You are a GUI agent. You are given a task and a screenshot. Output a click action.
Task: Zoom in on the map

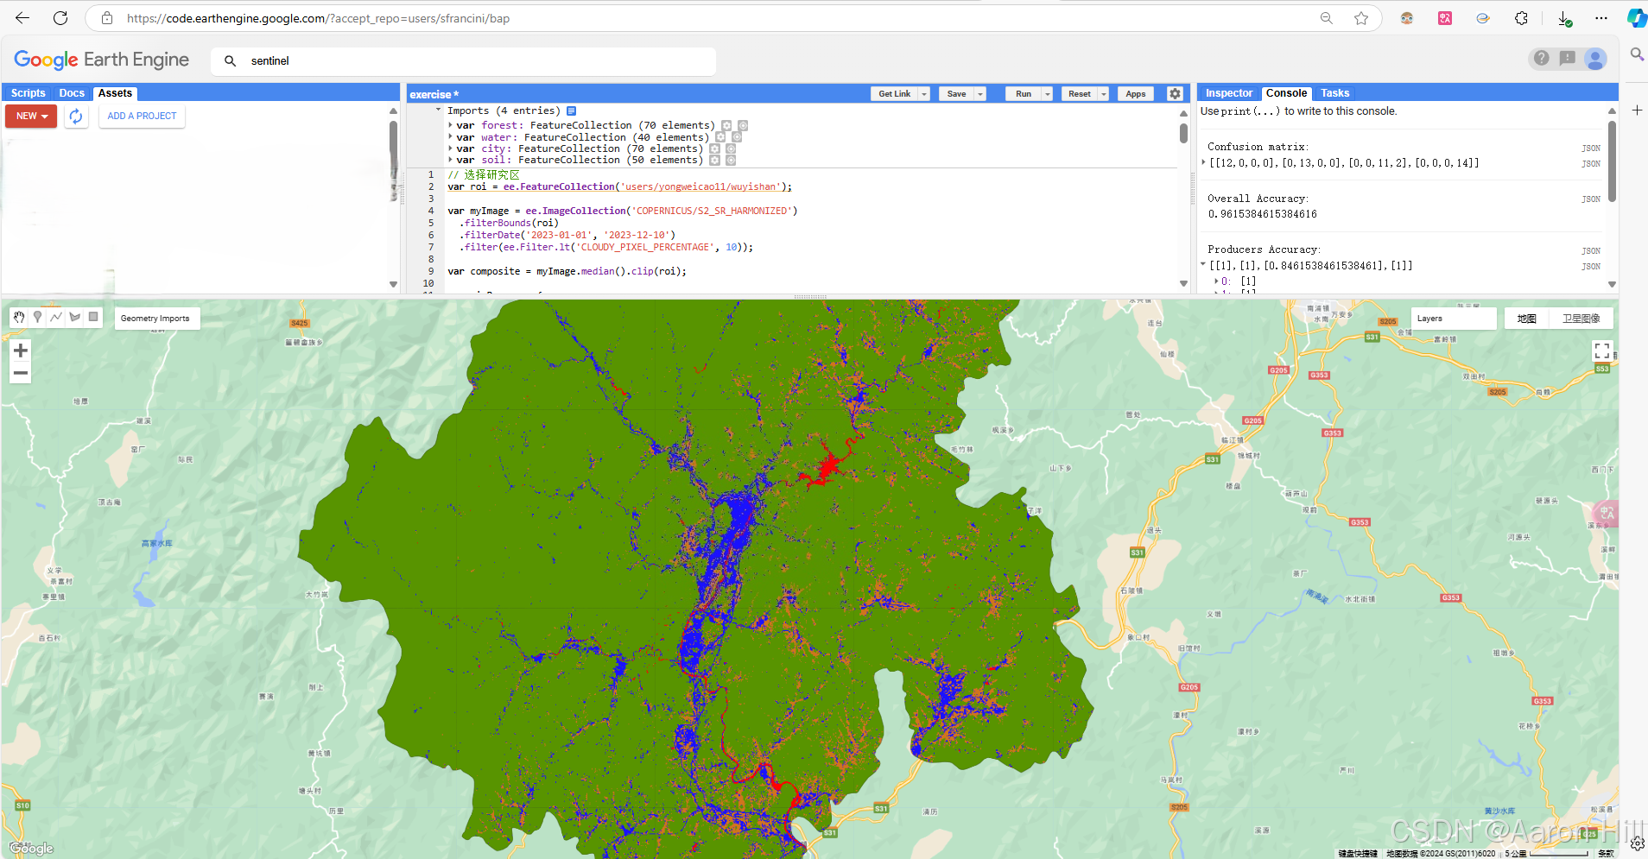(x=21, y=351)
